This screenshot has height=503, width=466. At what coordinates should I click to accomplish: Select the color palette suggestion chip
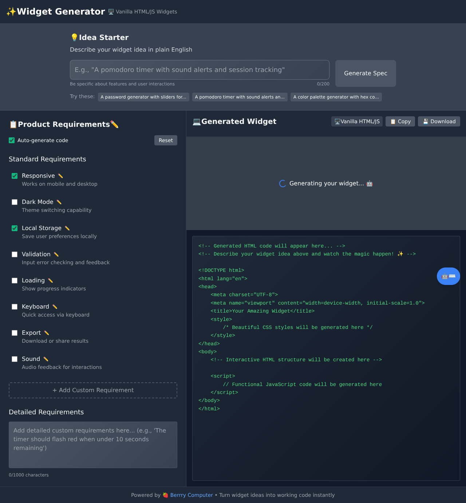click(x=336, y=97)
